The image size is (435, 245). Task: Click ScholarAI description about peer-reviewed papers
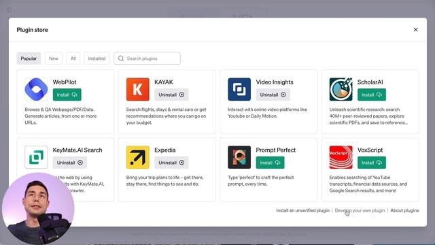pyautogui.click(x=368, y=116)
